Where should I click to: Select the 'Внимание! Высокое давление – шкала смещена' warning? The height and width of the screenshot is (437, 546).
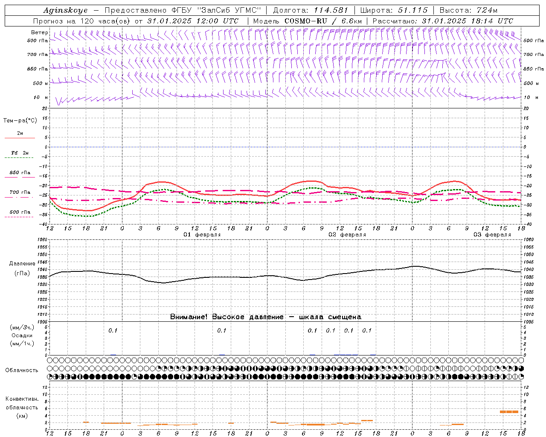coord(266,317)
